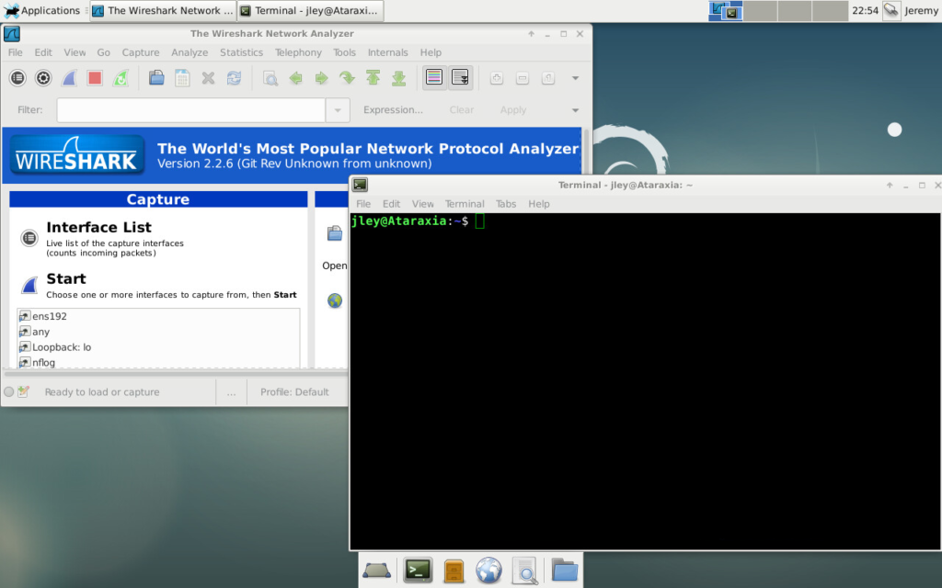Open application finder magnifier in dock
This screenshot has width=942, height=588.
coord(524,571)
